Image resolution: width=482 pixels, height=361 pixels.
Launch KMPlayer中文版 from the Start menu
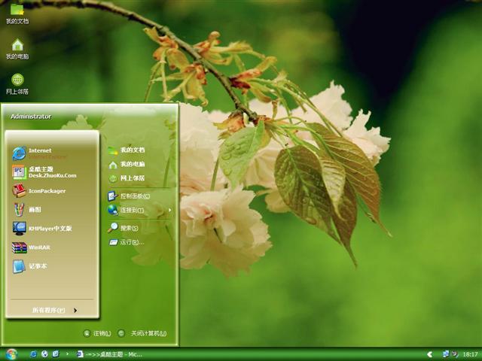pyautogui.click(x=42, y=229)
